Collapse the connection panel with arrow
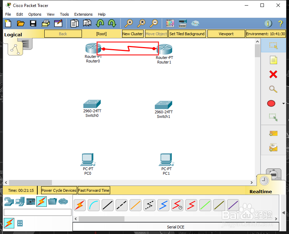This screenshot has height=234, width=289. [283, 213]
